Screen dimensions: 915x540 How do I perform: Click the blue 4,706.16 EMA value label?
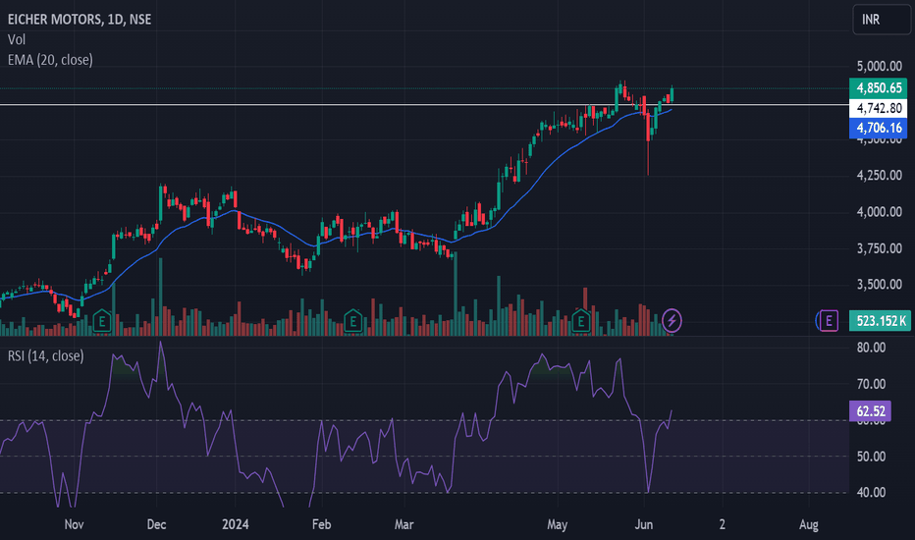click(x=879, y=128)
